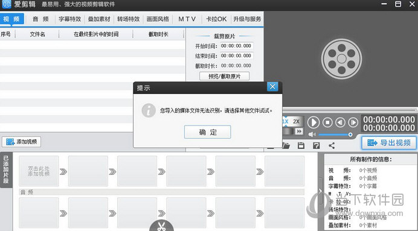The width and height of the screenshot is (418, 231).
Task: Click the 确定 button in the dialog
Action: coord(207,132)
